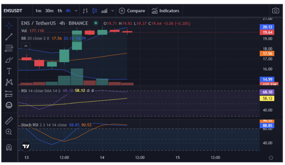The height and width of the screenshot is (165, 285).
Task: Expand the timeframe interval dropdown arrow
Action: click(x=76, y=11)
